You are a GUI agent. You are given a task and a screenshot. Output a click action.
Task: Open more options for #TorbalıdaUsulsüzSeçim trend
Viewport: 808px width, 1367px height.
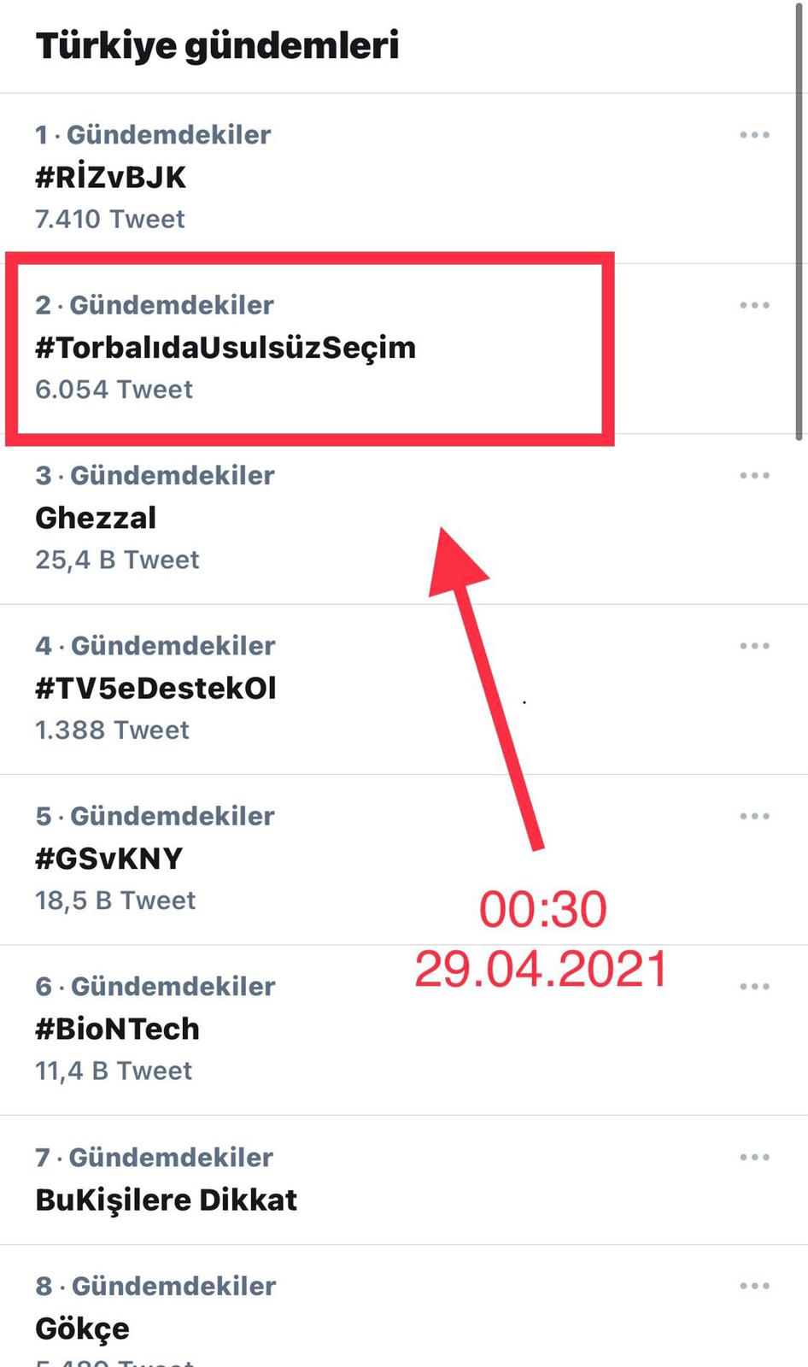tap(754, 305)
